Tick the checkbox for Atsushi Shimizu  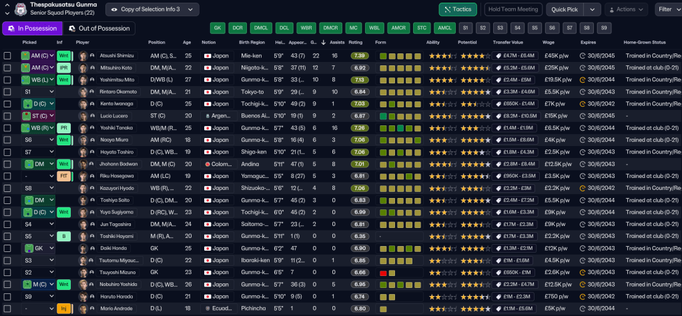tap(7, 56)
